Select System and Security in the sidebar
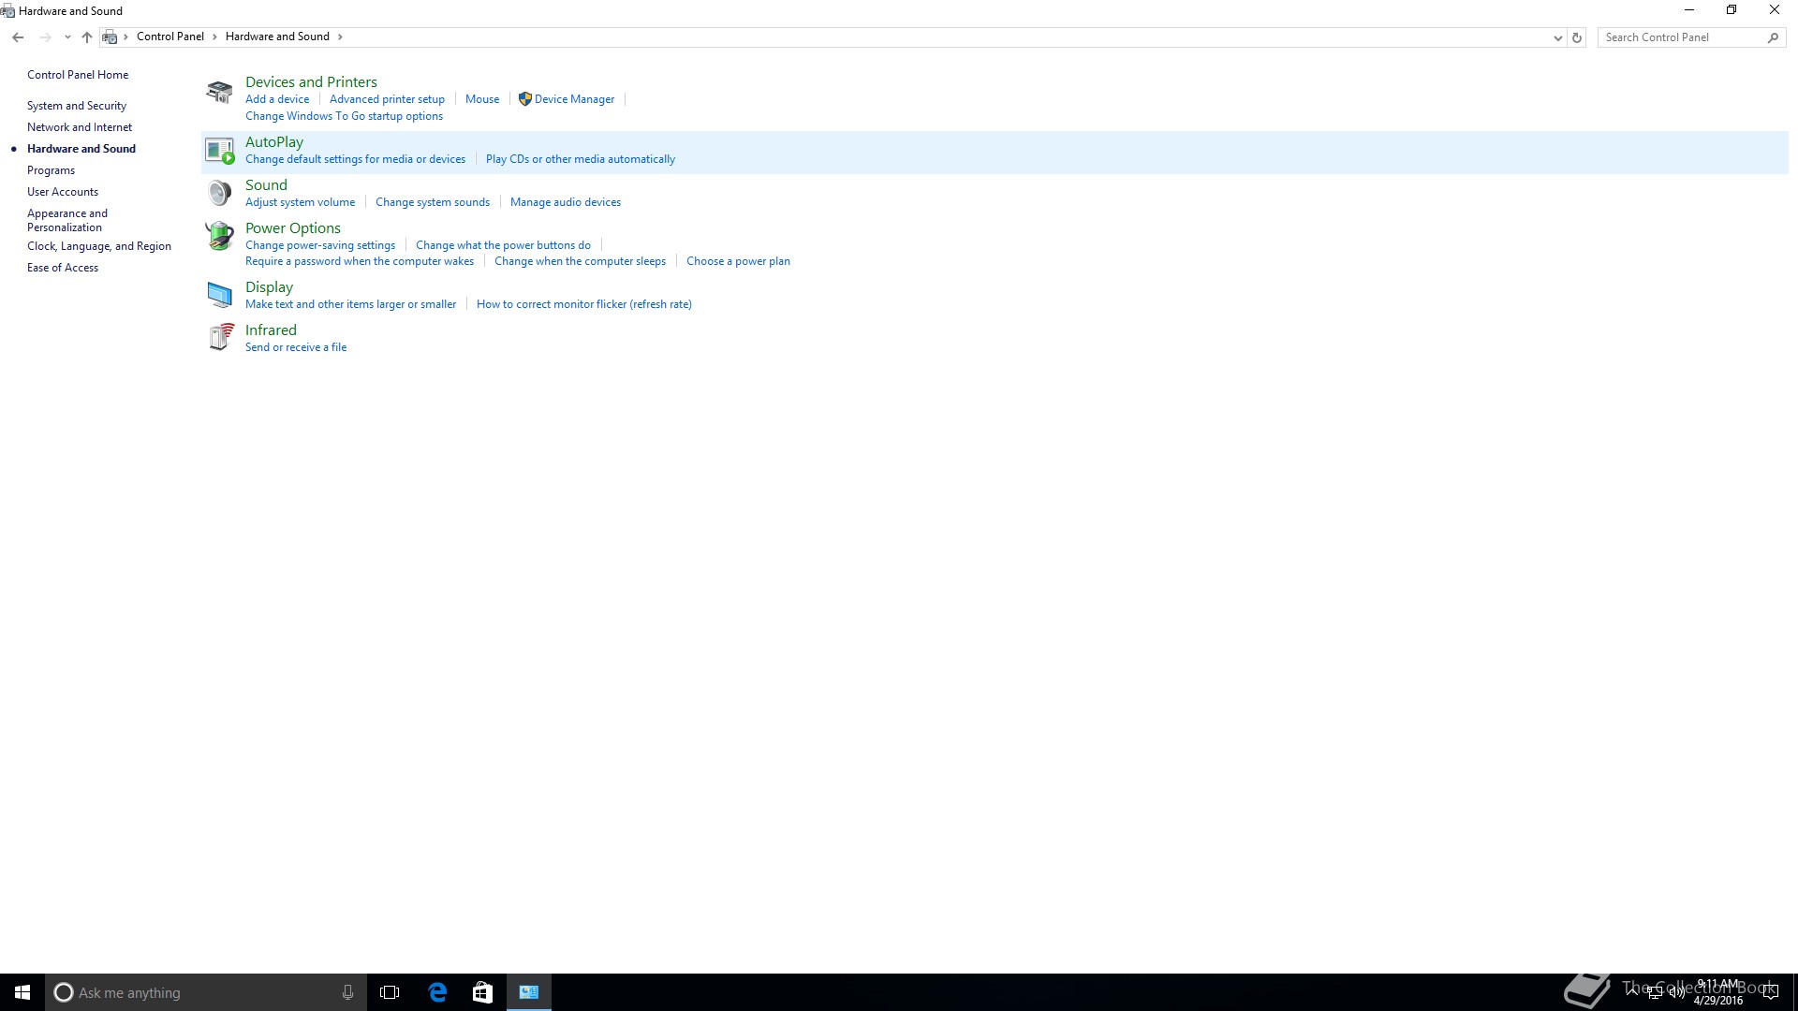The image size is (1798, 1011). [x=77, y=106]
